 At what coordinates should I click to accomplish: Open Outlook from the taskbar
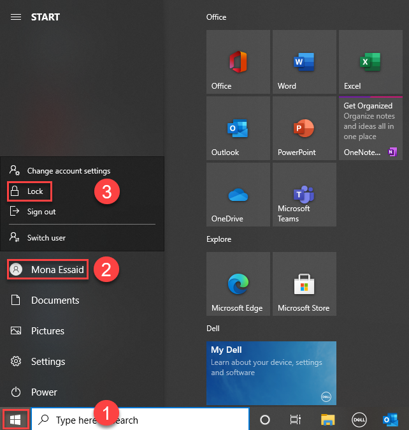pos(391,420)
